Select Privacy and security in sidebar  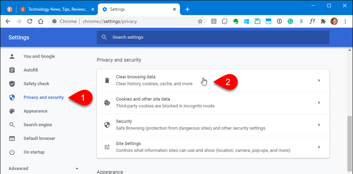pyautogui.click(x=44, y=97)
